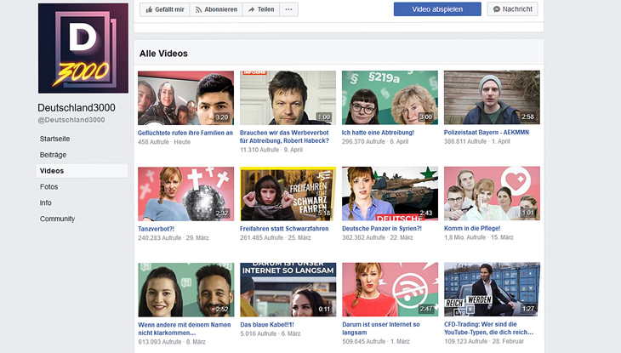
Task: Play the Deutsche Panzer tank thumbnail
Action: pos(390,193)
